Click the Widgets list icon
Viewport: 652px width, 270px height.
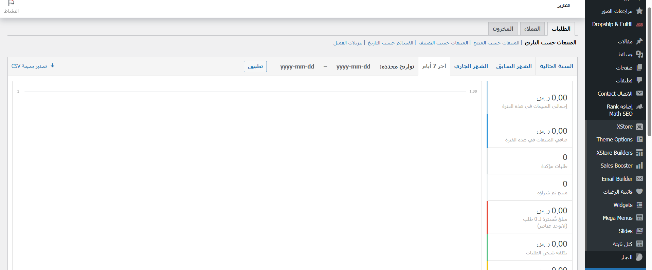point(639,205)
